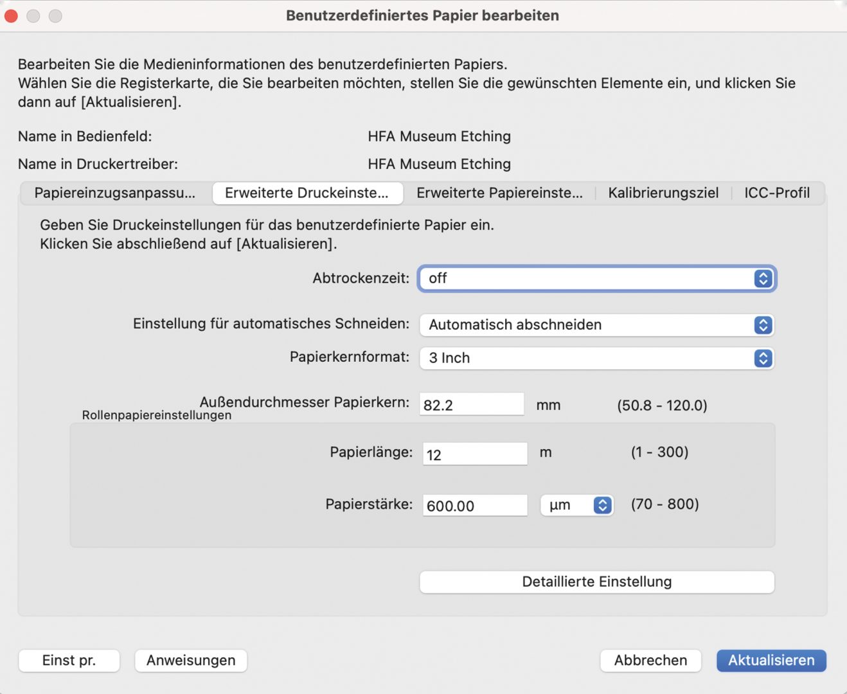847x694 pixels.
Task: Expand the automatisches Schneiden dropdown
Action: pyautogui.click(x=596, y=325)
